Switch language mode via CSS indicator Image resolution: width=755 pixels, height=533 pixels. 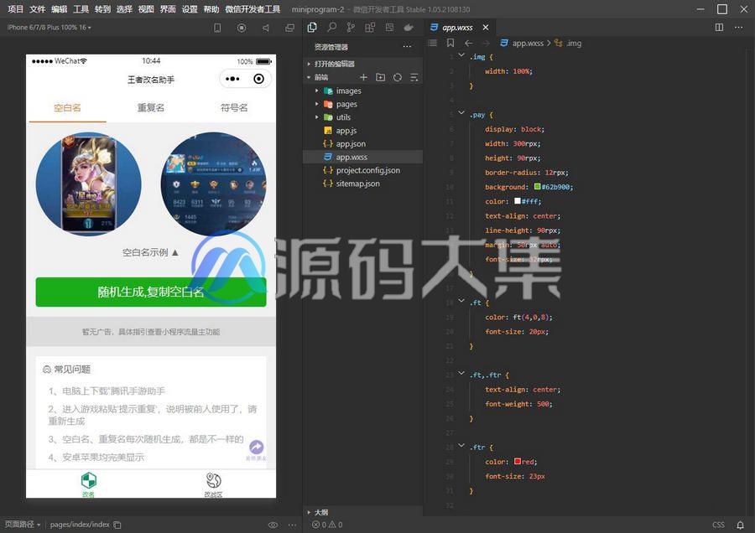[718, 525]
